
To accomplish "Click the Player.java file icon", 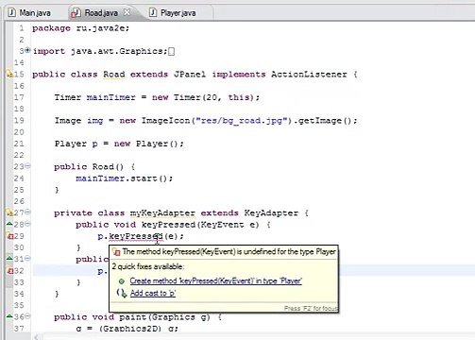I will click(x=153, y=12).
